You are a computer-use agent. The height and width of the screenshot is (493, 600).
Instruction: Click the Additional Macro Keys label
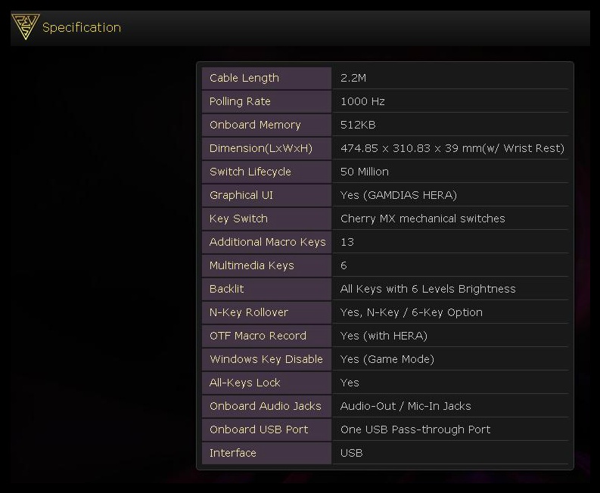268,242
